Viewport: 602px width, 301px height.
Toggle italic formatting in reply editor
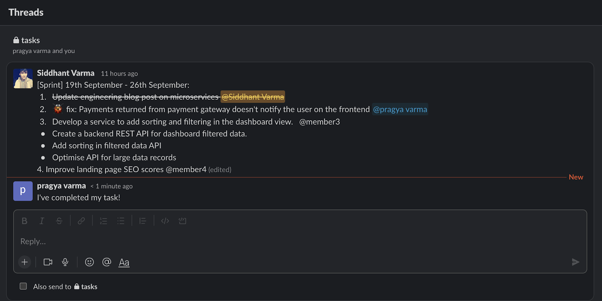click(42, 221)
